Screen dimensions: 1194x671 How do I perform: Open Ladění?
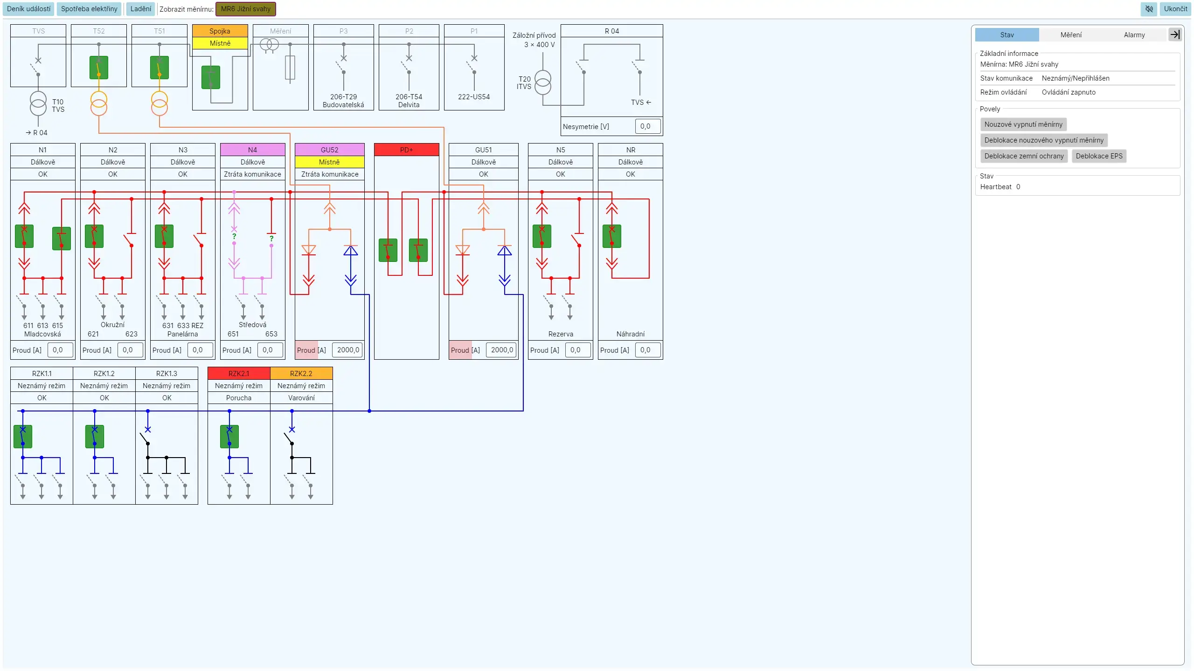pos(141,9)
